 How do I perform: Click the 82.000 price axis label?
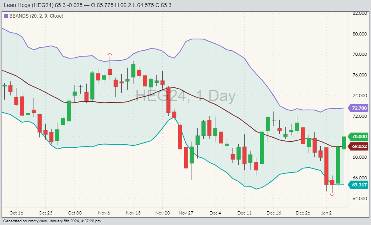[359, 13]
